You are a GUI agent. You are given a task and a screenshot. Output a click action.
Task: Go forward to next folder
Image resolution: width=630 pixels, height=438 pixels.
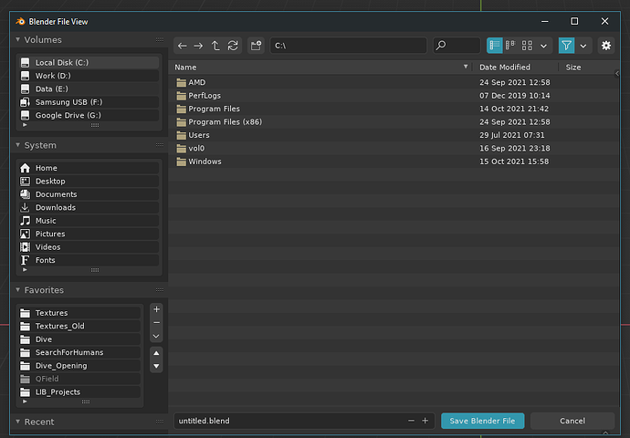click(198, 46)
